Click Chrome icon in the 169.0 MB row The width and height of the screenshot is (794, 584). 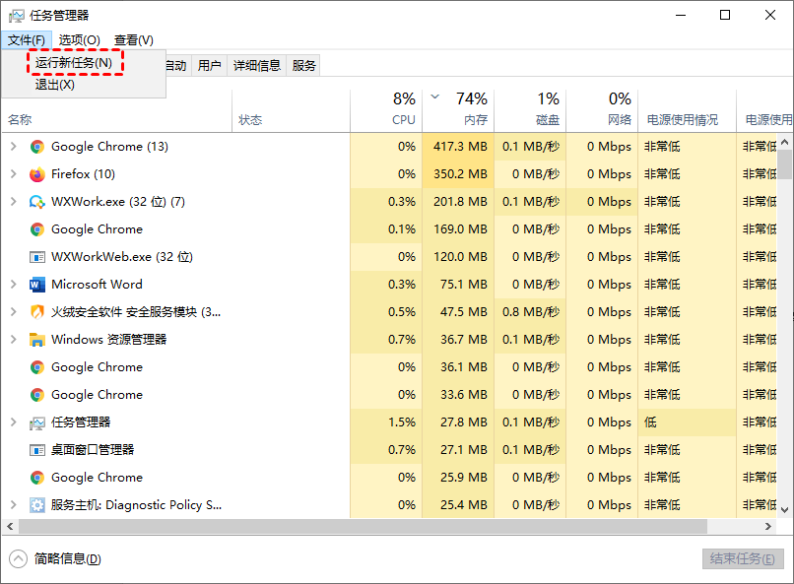[37, 229]
